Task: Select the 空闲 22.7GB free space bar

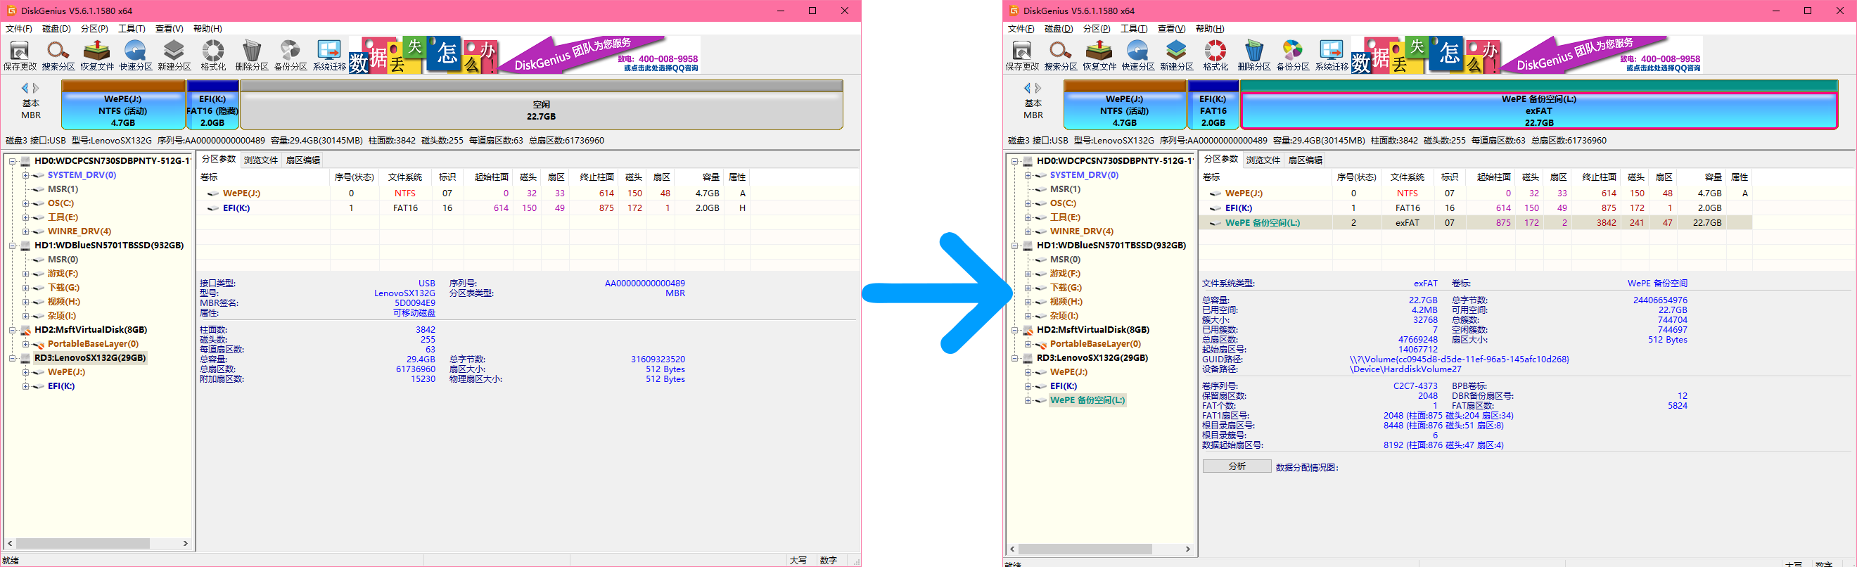Action: (541, 110)
